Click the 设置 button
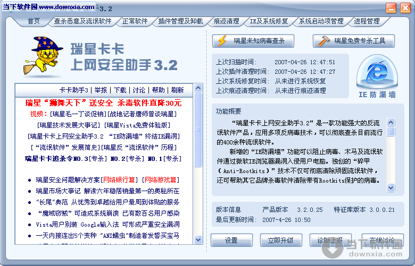Screen dimensions: 415x266 coord(231,240)
